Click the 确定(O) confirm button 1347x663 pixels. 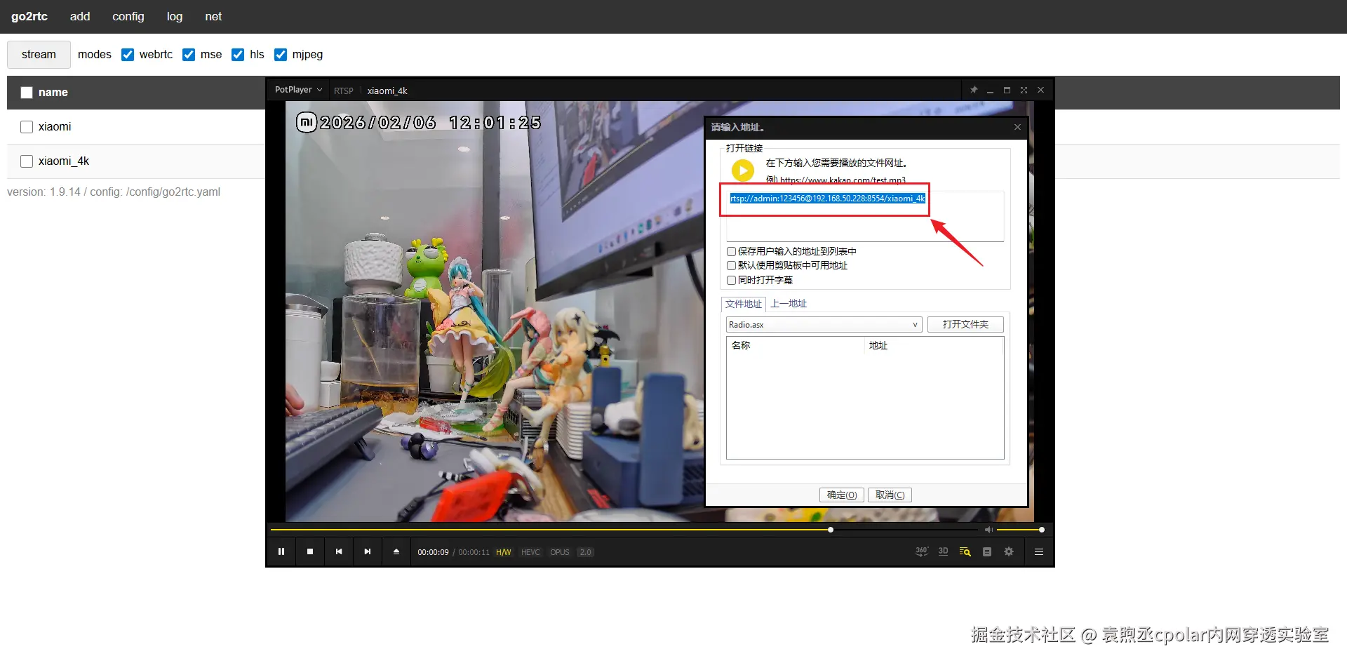[x=842, y=495]
